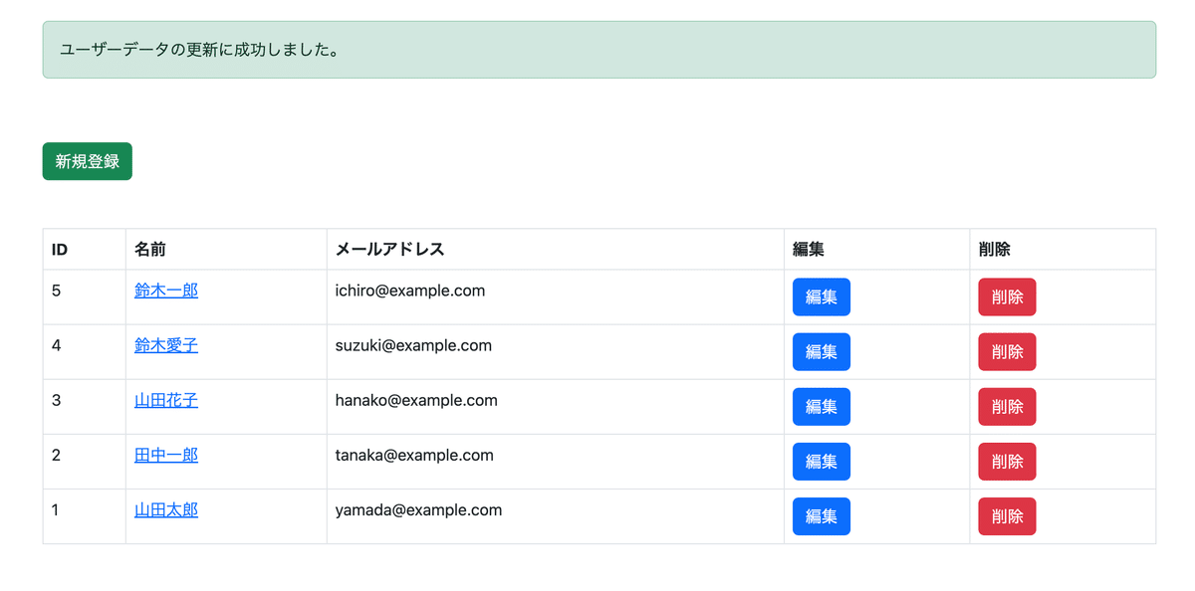Click ID cell 2 for 田中一郎
The height and width of the screenshot is (591, 1195).
tap(85, 461)
